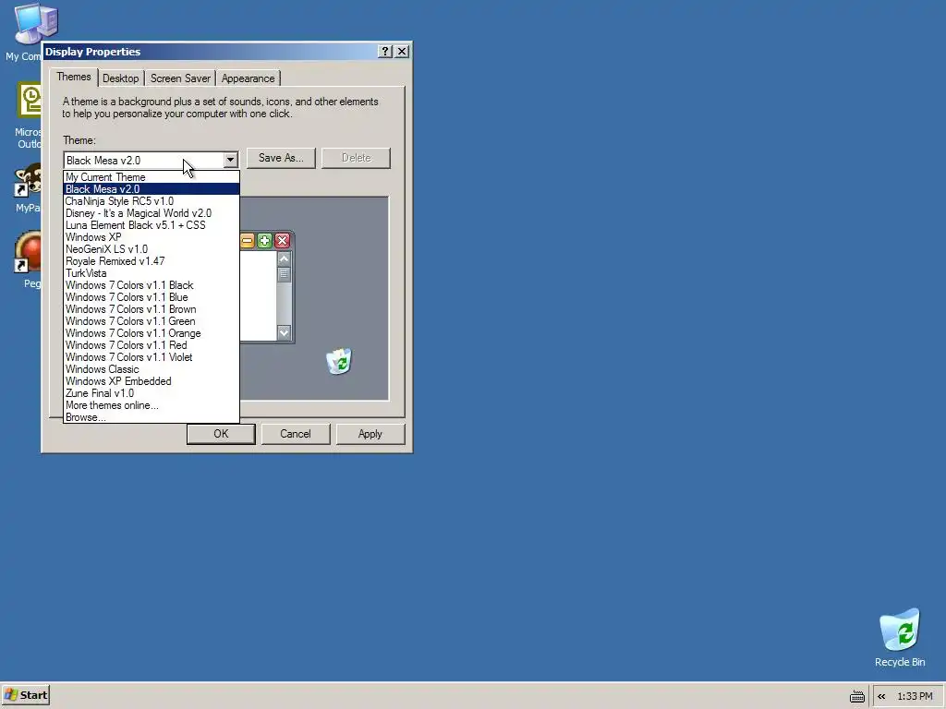Select the Recycle Bin desktop icon
This screenshot has width=946, height=709.
[x=900, y=630]
